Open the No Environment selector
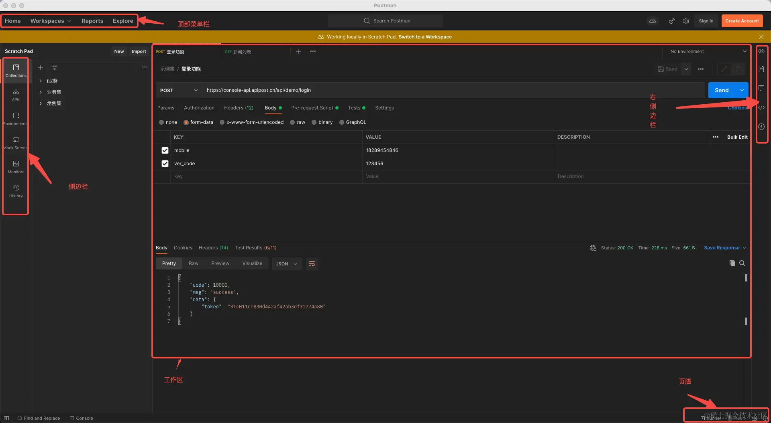This screenshot has height=423, width=771. point(708,51)
